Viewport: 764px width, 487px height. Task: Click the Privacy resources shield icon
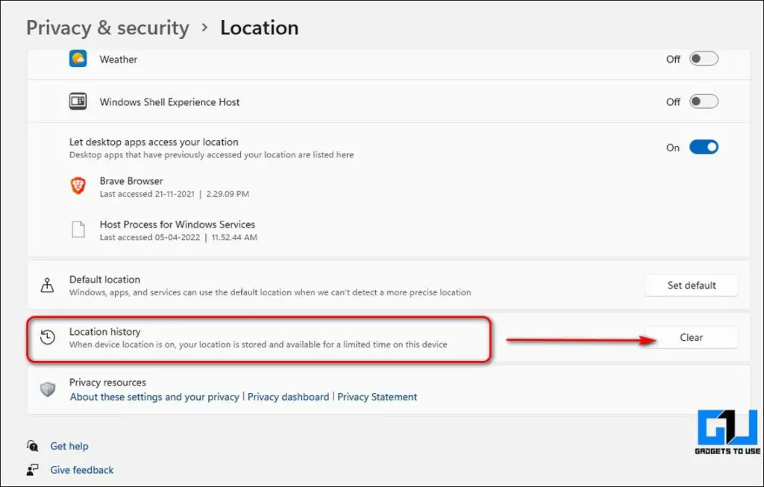[48, 389]
